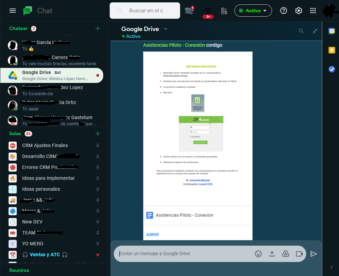The image size is (339, 276).
Task: Start a video meeting with the camera icon
Action: (299, 254)
